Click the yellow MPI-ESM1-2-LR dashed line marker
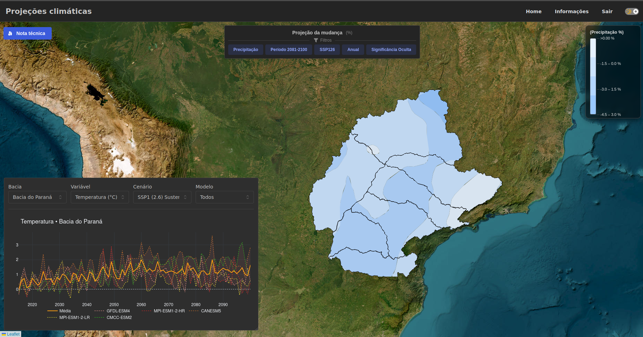The width and height of the screenshot is (643, 337). tap(52, 318)
